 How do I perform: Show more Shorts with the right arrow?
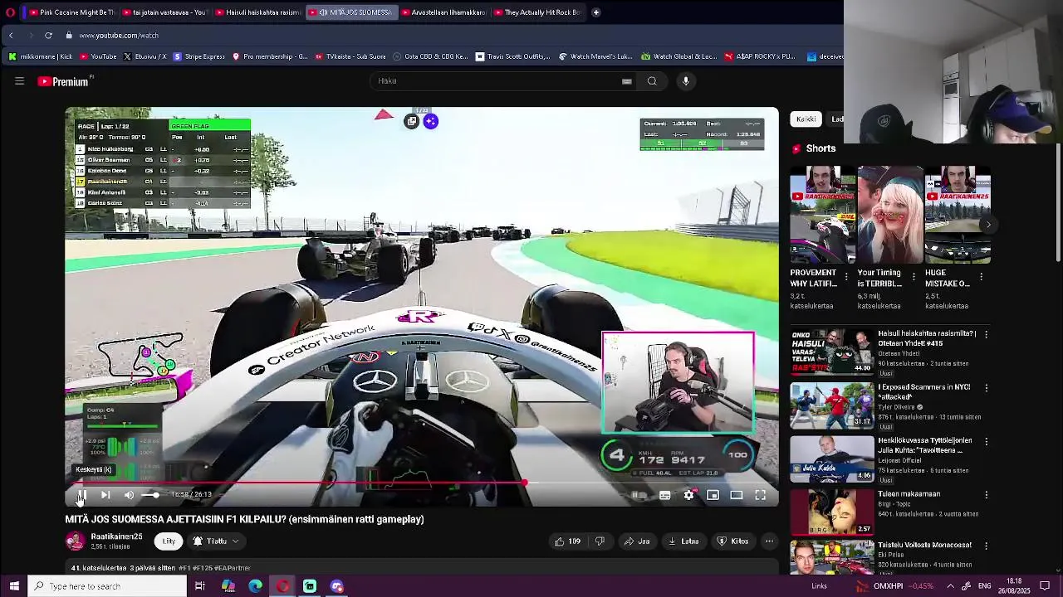(x=987, y=225)
